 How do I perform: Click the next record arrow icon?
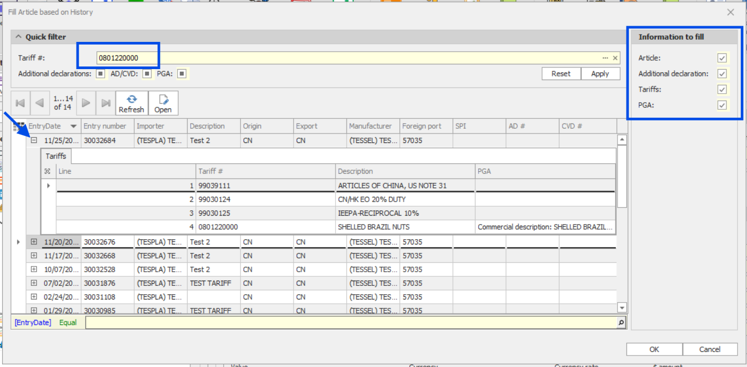pyautogui.click(x=85, y=103)
